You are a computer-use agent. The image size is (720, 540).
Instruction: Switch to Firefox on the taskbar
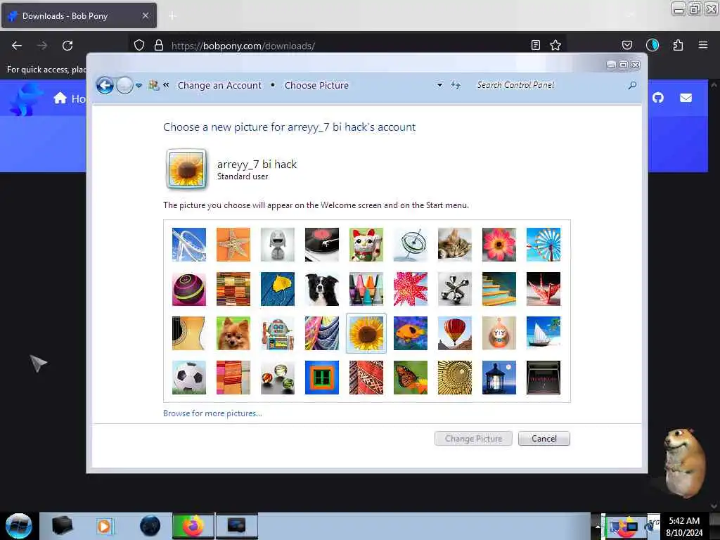coord(193,526)
